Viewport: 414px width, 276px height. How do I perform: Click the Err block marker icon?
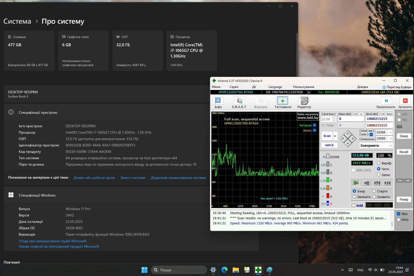(x=328, y=203)
